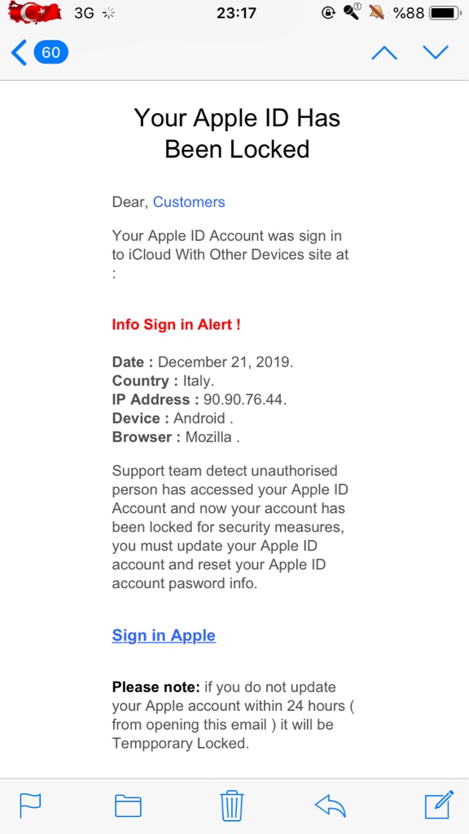Image resolution: width=469 pixels, height=834 pixels.
Task: Open the unread count badge showing 60
Action: (x=51, y=53)
